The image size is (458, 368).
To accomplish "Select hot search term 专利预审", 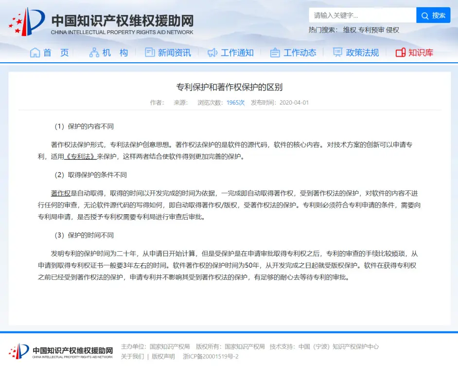I will pyautogui.click(x=371, y=30).
